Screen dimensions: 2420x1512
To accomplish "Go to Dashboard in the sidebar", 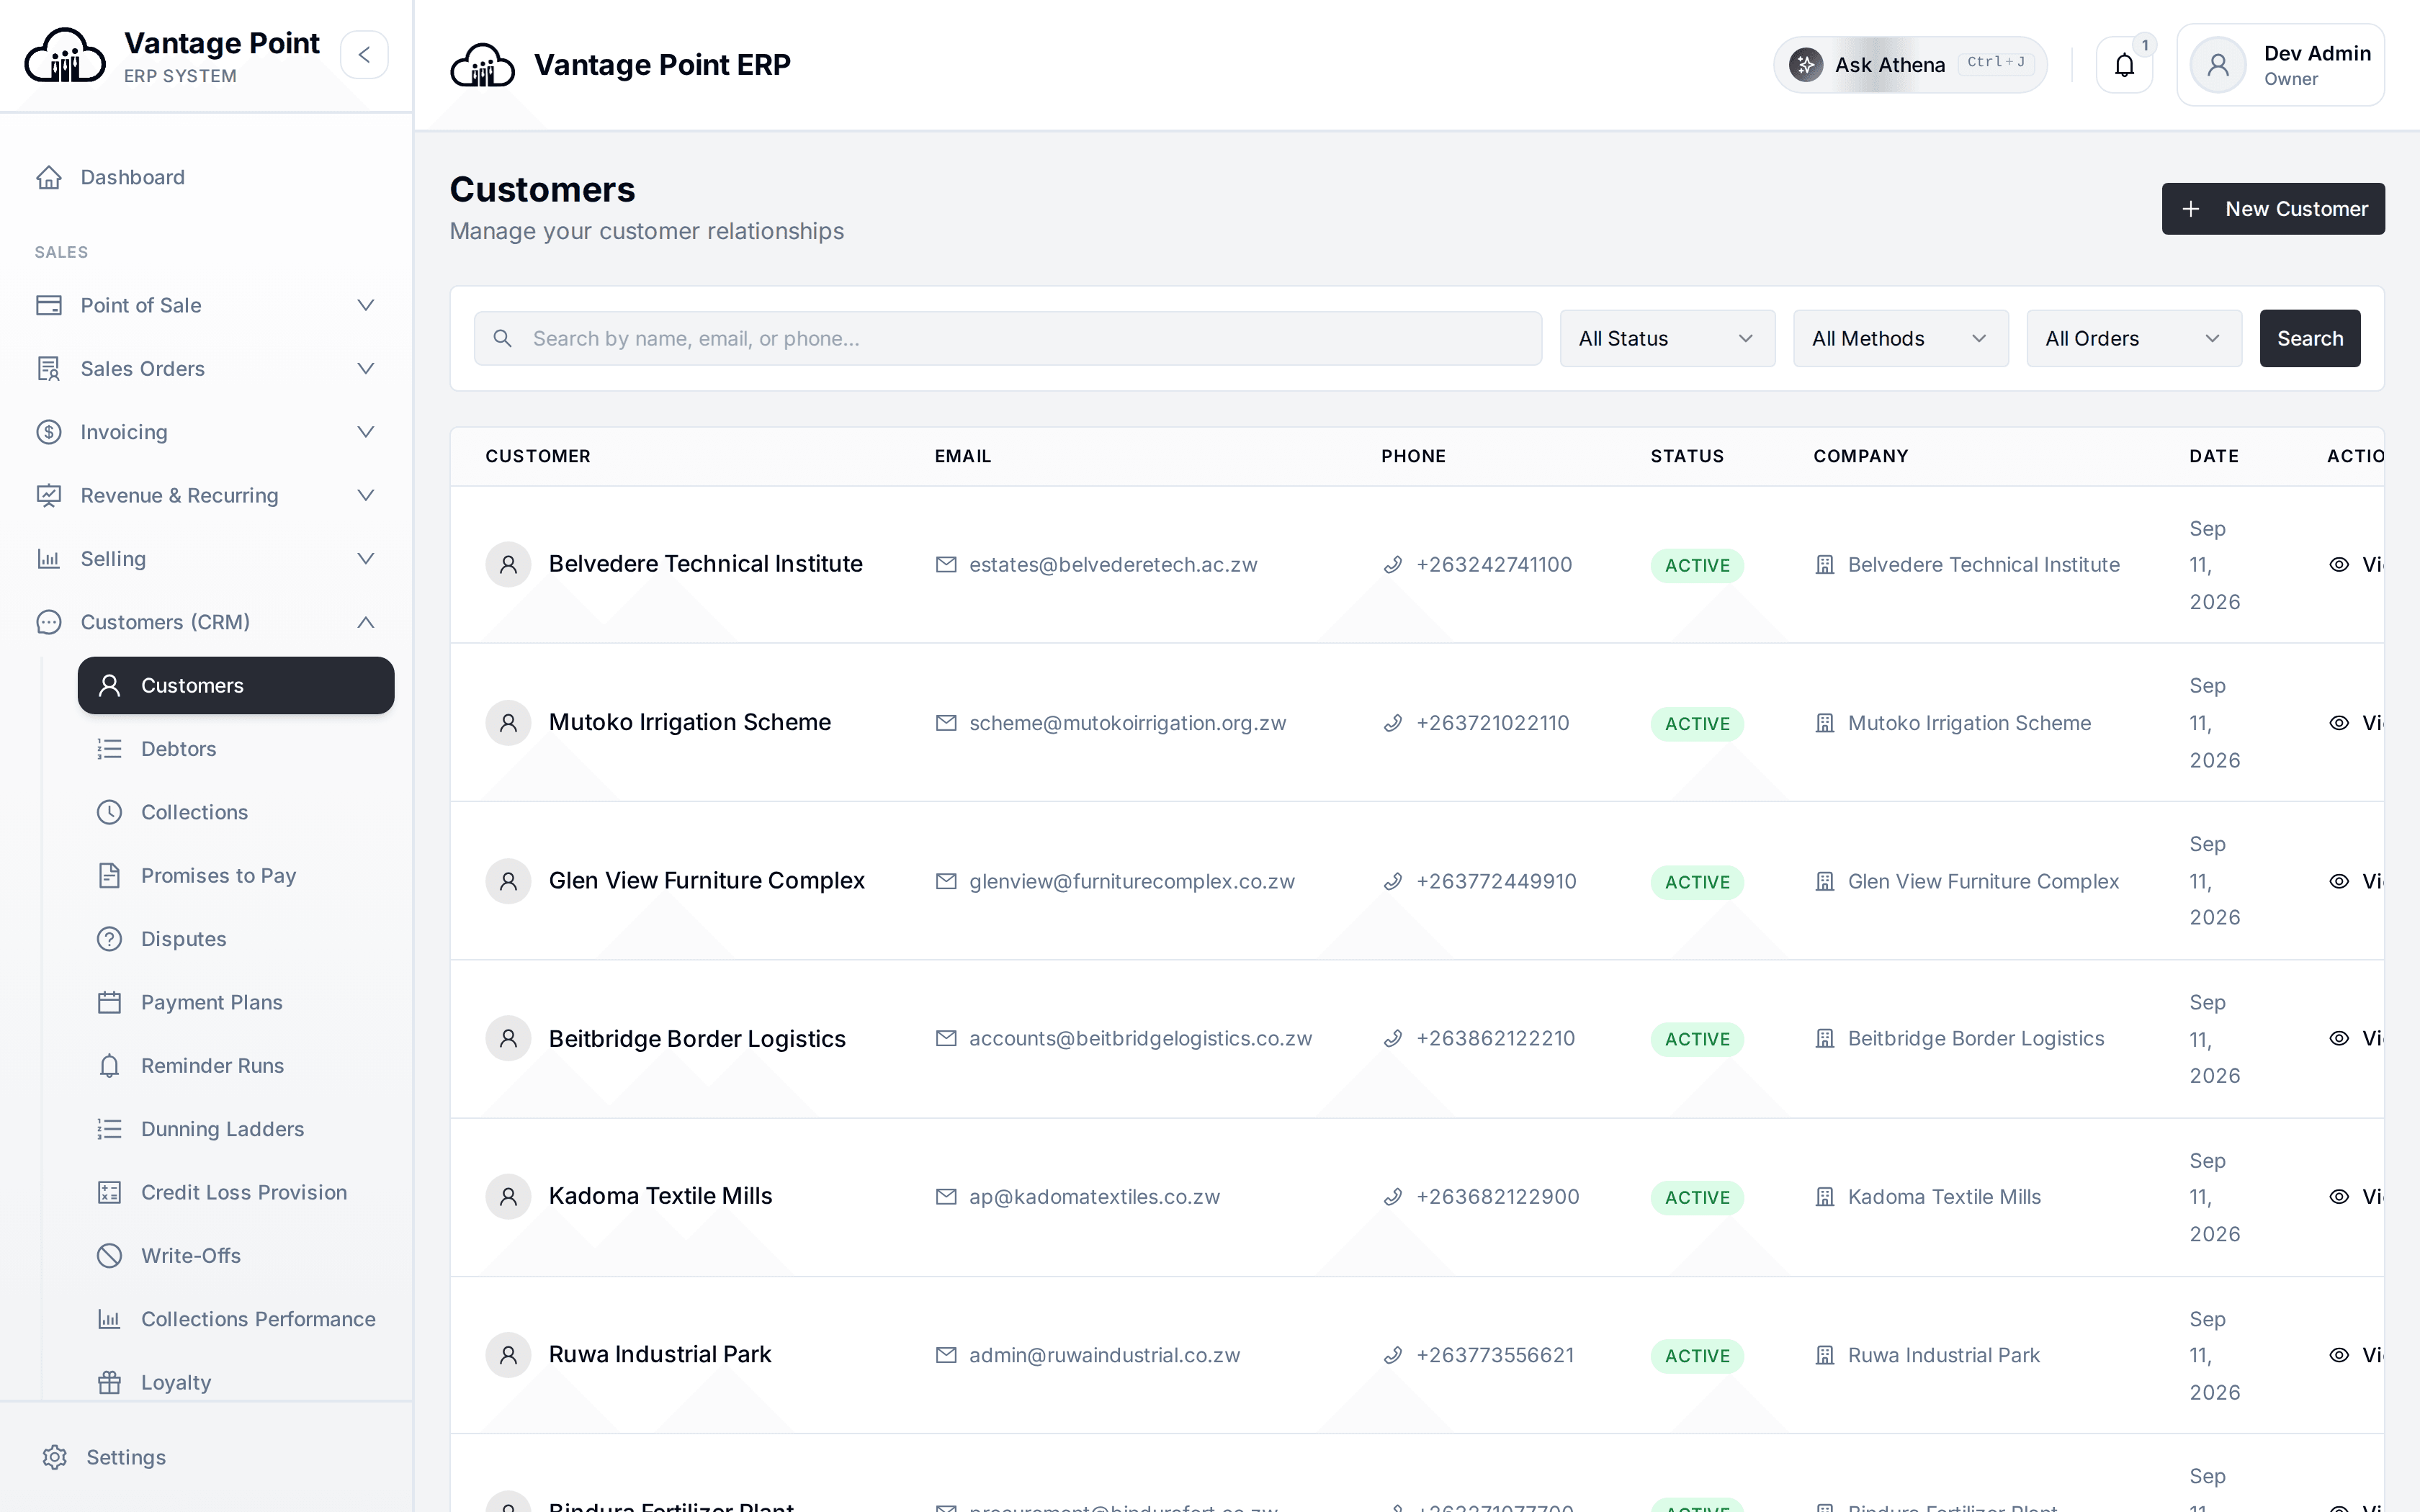I will pyautogui.click(x=206, y=178).
